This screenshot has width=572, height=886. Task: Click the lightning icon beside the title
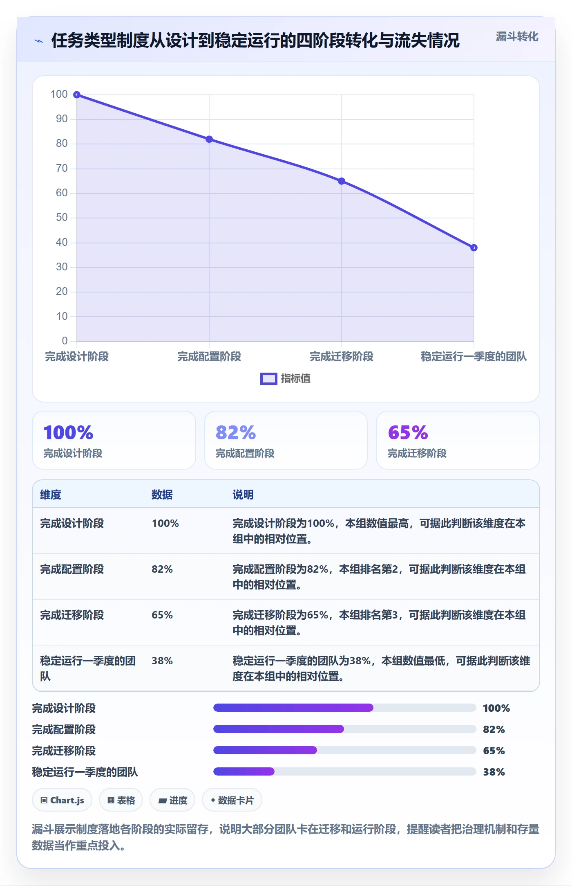[x=39, y=41]
